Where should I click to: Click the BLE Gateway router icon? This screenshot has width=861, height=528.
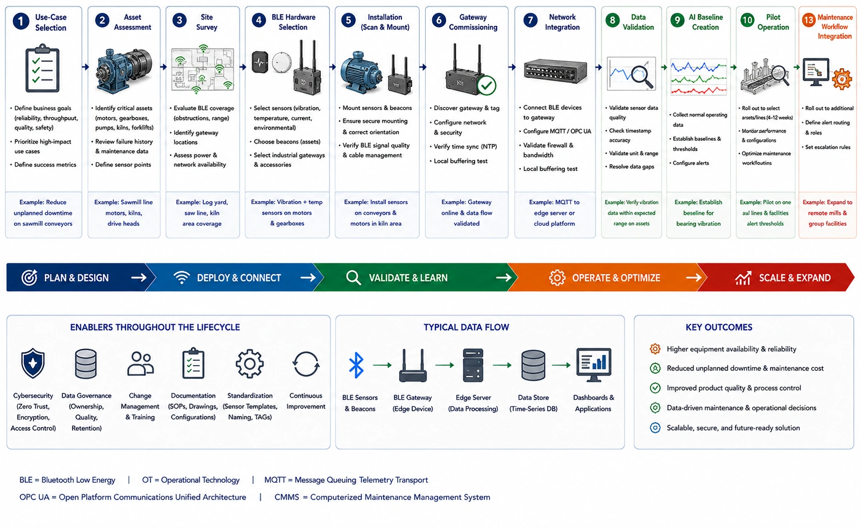(x=413, y=365)
